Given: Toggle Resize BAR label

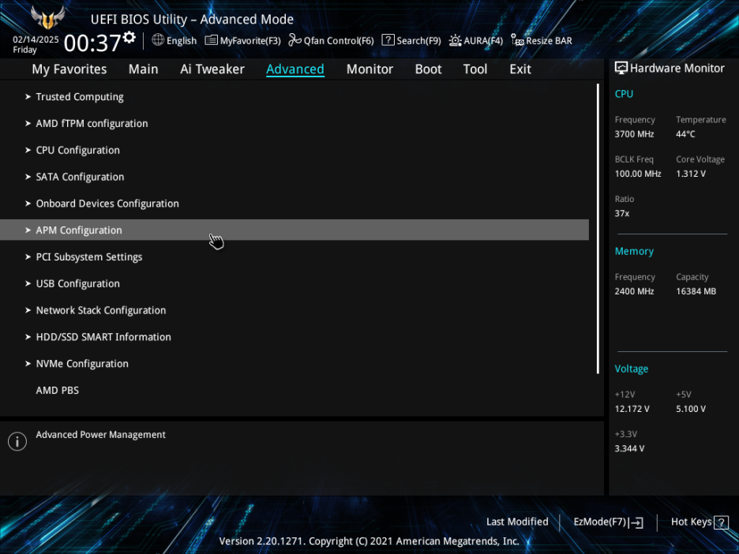Looking at the screenshot, I should click(549, 41).
